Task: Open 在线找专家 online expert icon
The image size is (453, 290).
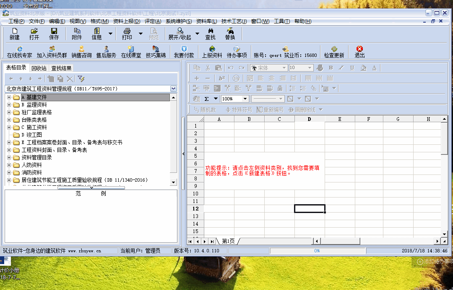Action: click(19, 49)
